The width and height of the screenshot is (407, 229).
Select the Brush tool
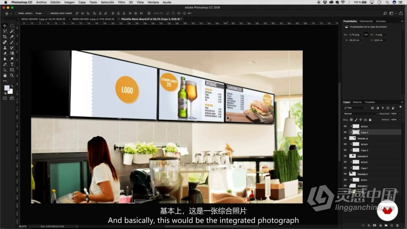click(12, 42)
